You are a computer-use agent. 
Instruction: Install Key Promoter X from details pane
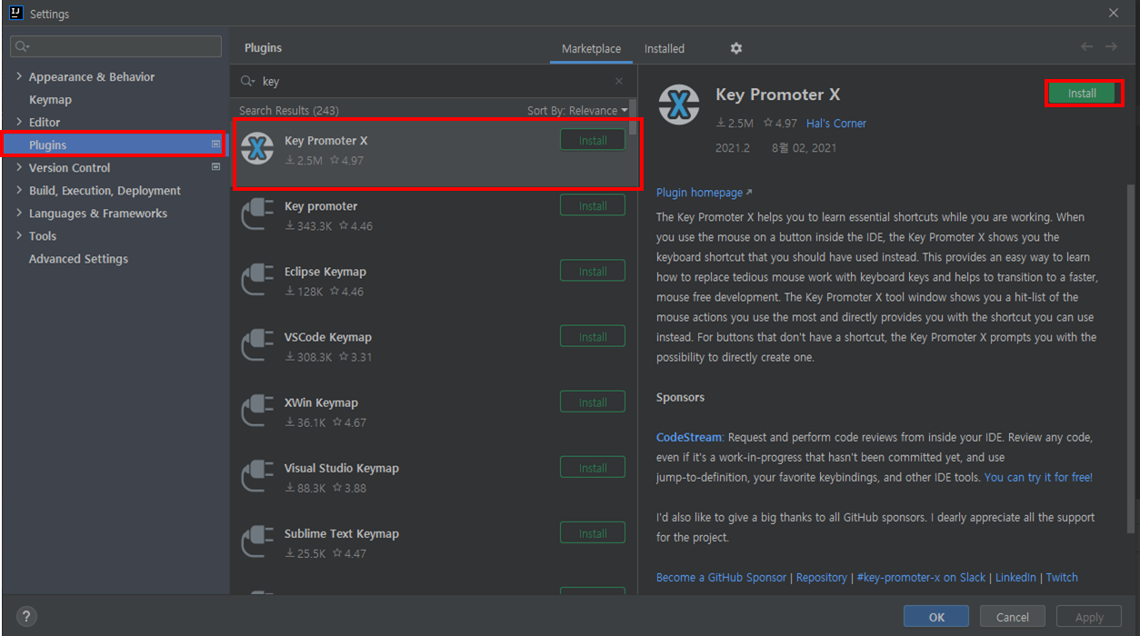coord(1082,94)
